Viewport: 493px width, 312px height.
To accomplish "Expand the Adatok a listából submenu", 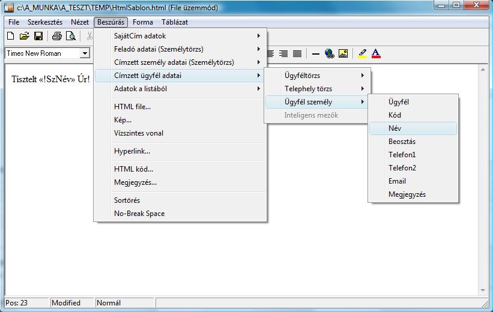I will coord(180,89).
